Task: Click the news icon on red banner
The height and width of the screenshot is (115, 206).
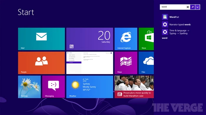Action: click(120, 94)
